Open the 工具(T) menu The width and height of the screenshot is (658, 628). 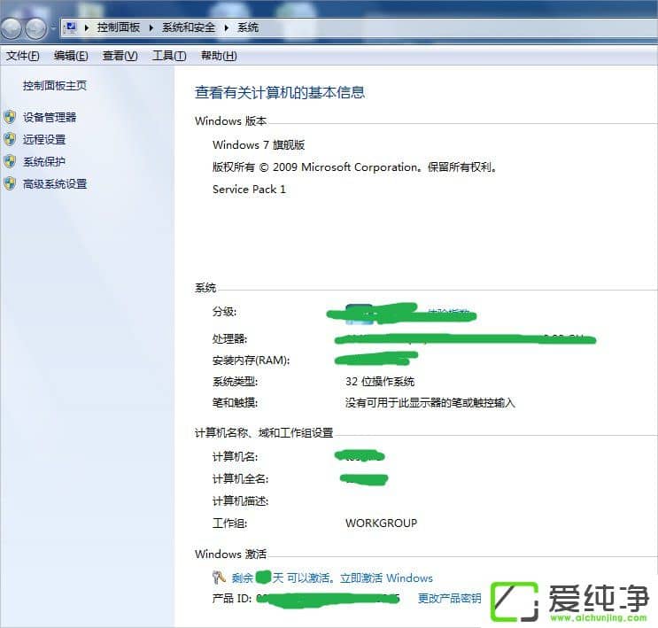[169, 56]
